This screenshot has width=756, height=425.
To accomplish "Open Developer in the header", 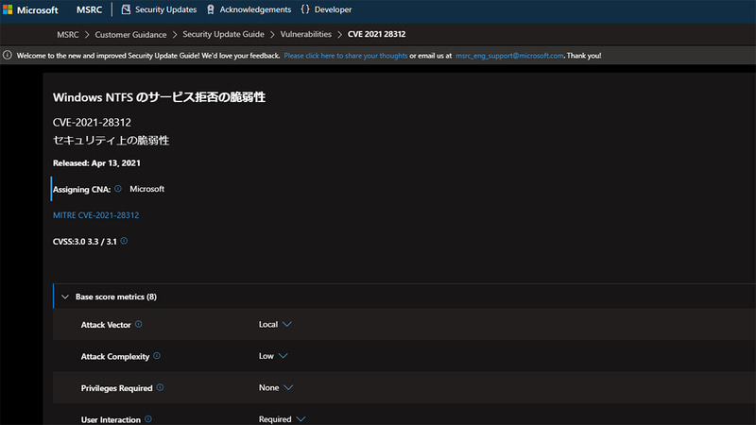I will click(333, 9).
